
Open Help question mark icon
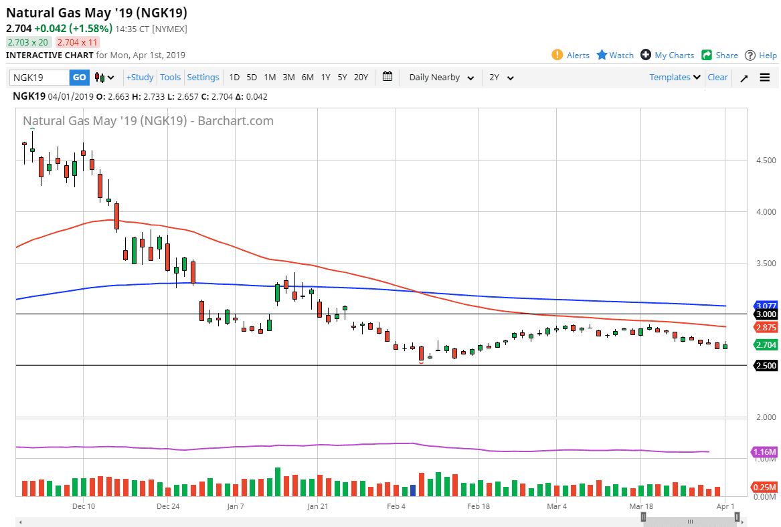(750, 55)
